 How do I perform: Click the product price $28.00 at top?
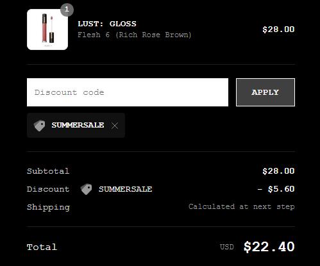coord(278,29)
